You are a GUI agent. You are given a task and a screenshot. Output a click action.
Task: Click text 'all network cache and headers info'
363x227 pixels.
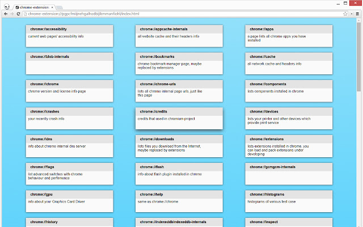point(275,64)
